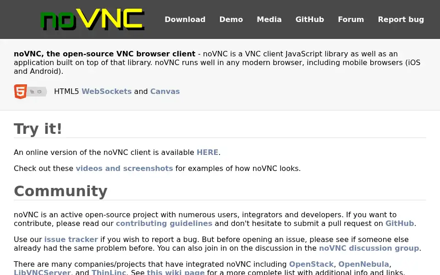The width and height of the screenshot is (440, 275).
Task: Open the Demo nav item
Action: point(231,19)
